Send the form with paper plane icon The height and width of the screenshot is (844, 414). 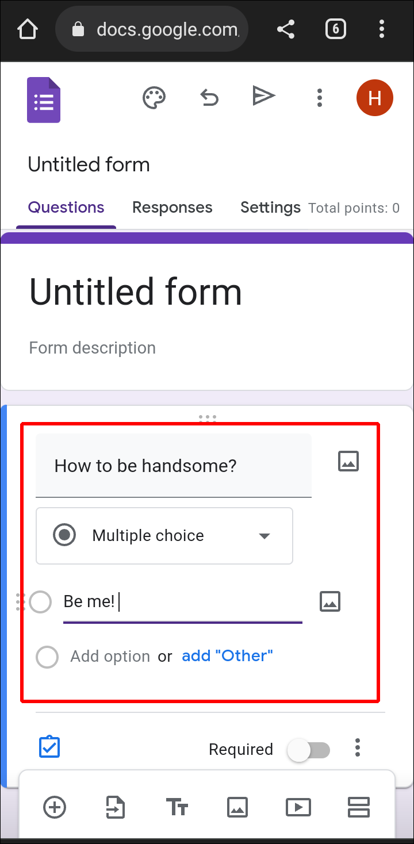click(x=264, y=96)
